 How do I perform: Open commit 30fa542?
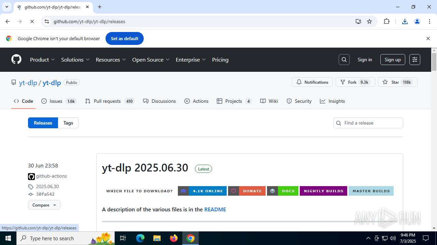point(45,194)
